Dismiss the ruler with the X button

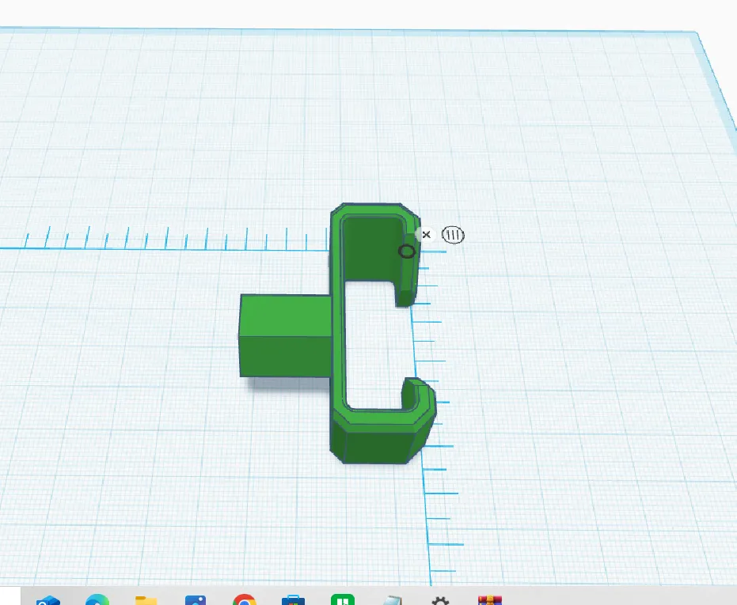[x=426, y=234]
